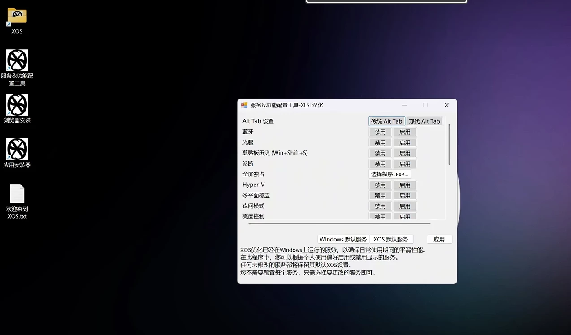571x335 pixels.
Task: Open the XOS 默认服务 tab
Action: tap(391, 239)
